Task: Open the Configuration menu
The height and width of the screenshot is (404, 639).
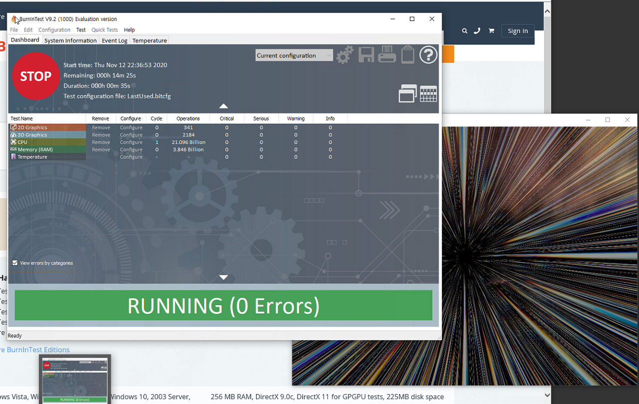Action: (x=54, y=30)
